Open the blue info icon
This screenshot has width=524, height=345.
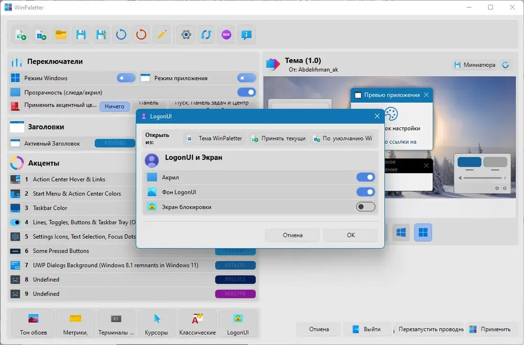click(246, 34)
